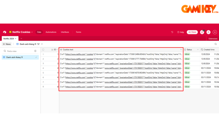Viewport: 219px width, 137px height.
Task: Open the view collaborators icon beside view name
Action: [x=38, y=44]
